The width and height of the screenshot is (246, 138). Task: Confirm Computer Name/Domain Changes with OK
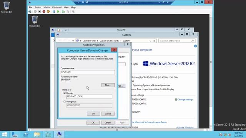[93, 113]
